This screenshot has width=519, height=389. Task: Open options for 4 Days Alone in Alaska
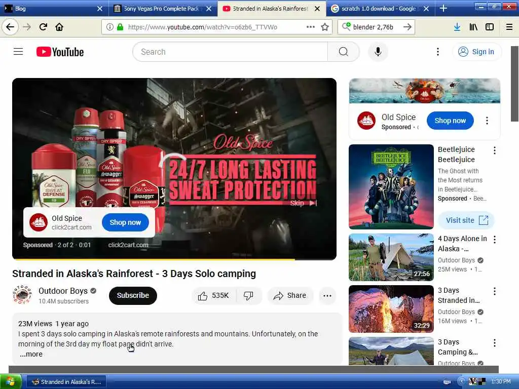(x=495, y=240)
